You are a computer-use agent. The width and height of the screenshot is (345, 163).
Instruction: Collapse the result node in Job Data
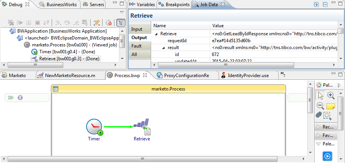tap(164, 48)
